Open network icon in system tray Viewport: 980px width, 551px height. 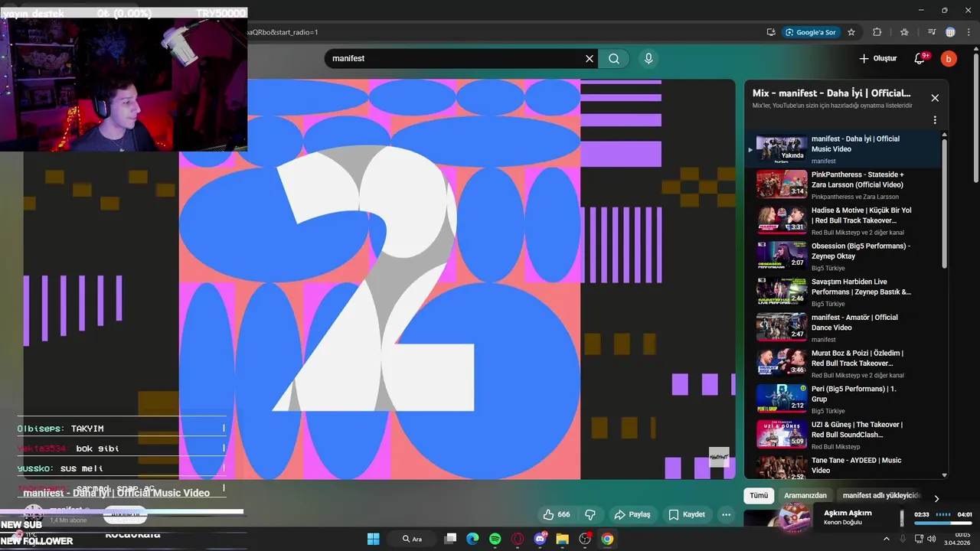point(919,539)
